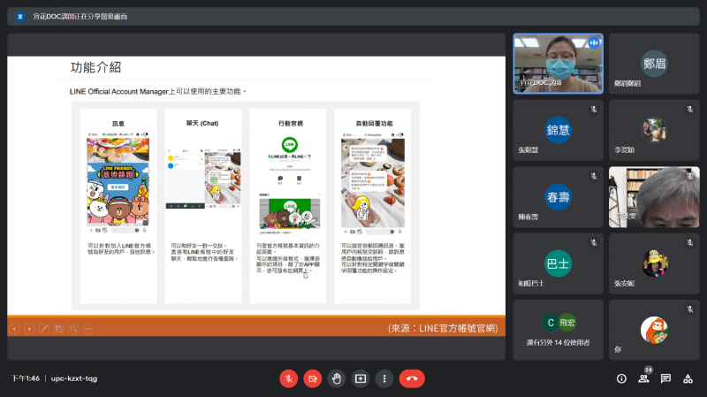707x397 pixels.
Task: Click the present now screen-share button
Action: (x=361, y=378)
